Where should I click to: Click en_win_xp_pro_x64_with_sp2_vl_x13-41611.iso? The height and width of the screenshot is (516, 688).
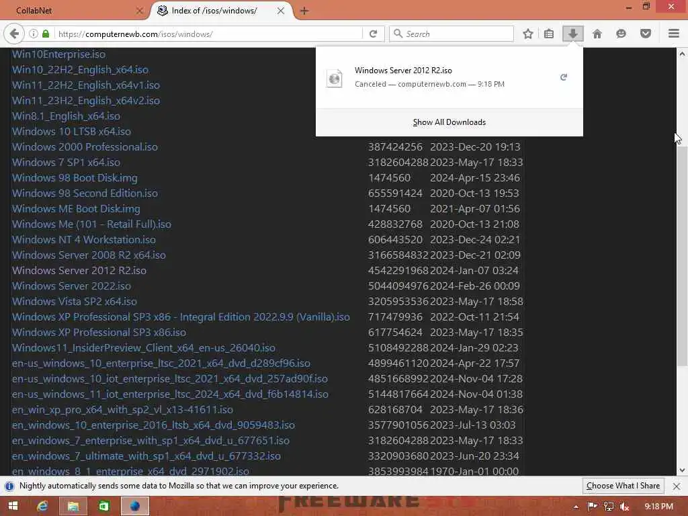[122, 409]
